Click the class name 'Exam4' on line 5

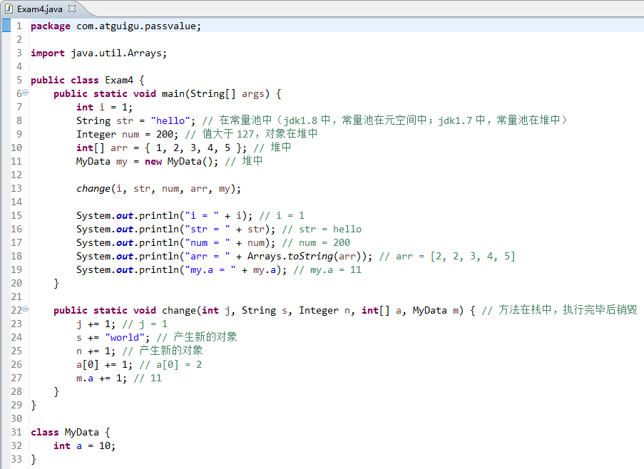pos(119,80)
